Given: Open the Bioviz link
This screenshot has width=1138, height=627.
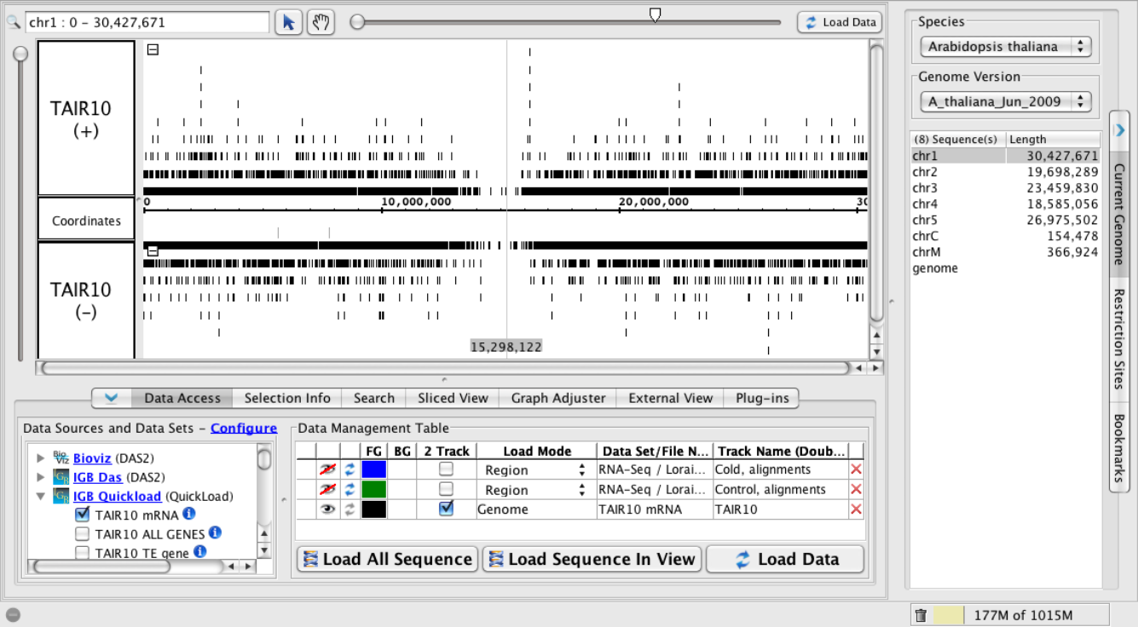Looking at the screenshot, I should [x=92, y=458].
